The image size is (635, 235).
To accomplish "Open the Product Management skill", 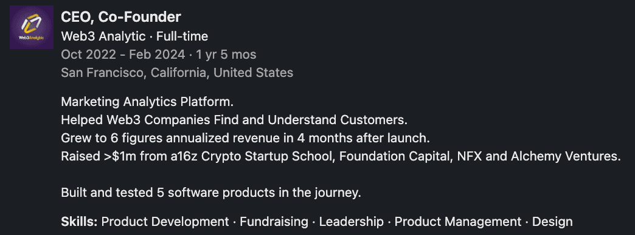I will pyautogui.click(x=458, y=222).
